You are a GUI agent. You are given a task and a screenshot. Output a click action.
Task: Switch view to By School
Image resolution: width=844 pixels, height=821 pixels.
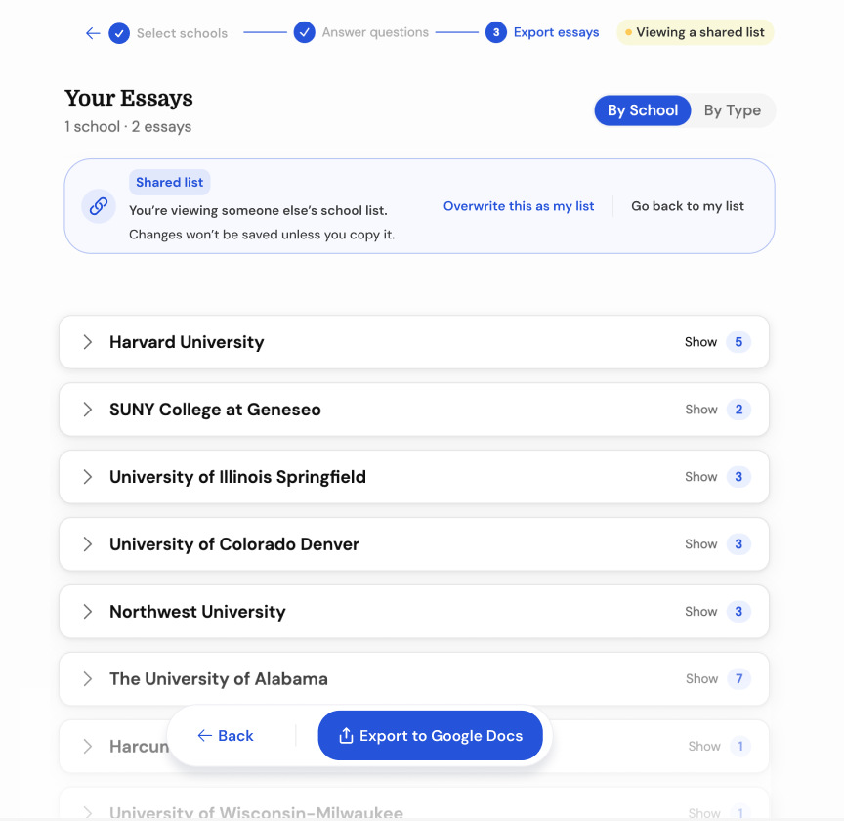[642, 110]
